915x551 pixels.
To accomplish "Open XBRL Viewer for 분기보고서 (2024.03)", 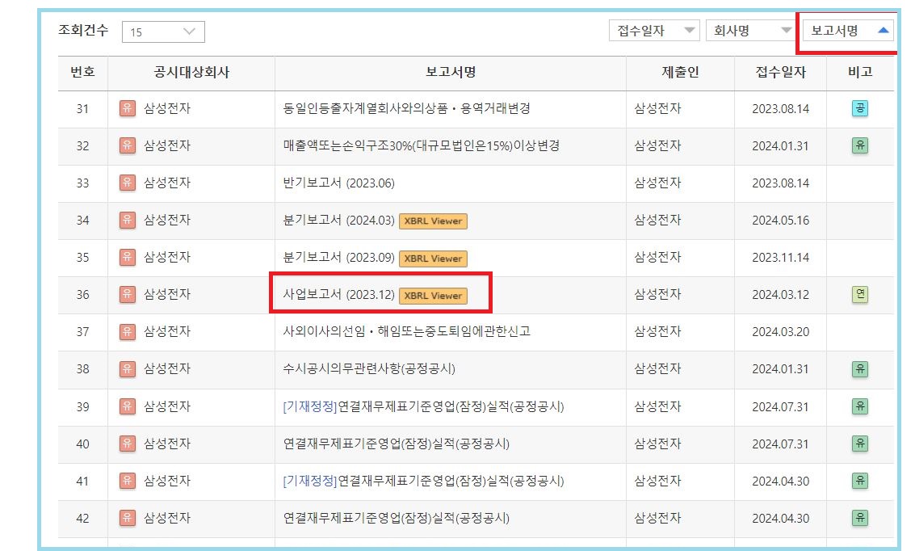I will point(434,221).
